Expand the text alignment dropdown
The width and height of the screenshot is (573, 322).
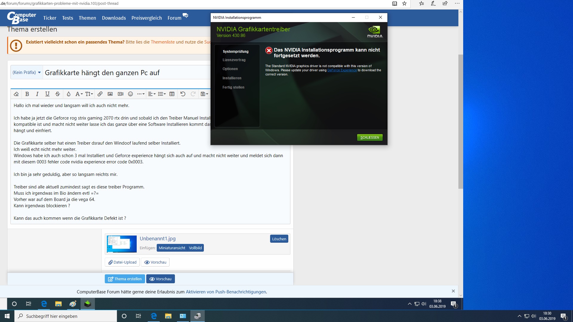click(x=152, y=94)
